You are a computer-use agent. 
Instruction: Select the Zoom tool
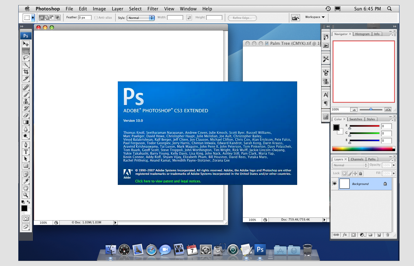(x=26, y=195)
